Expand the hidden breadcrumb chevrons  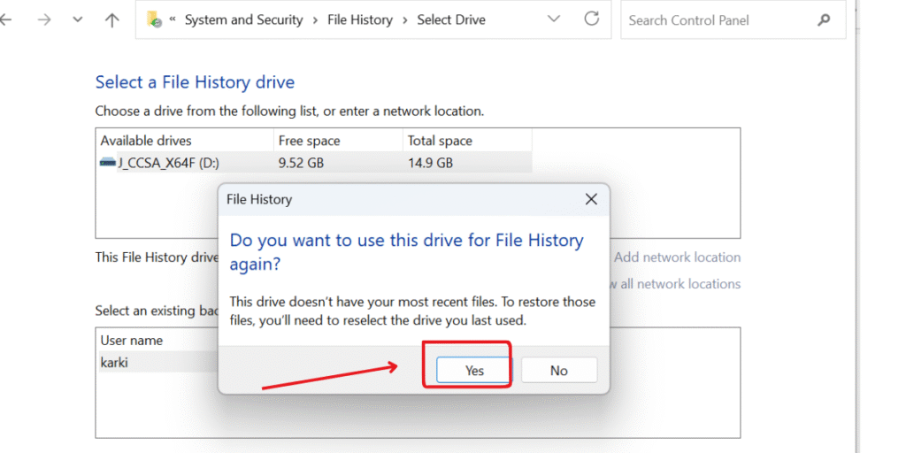pos(173,19)
